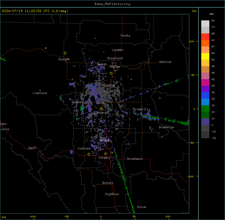Click the -50 tick label on bottom axis
225x220 pixels.
pyautogui.click(x=67, y=216)
